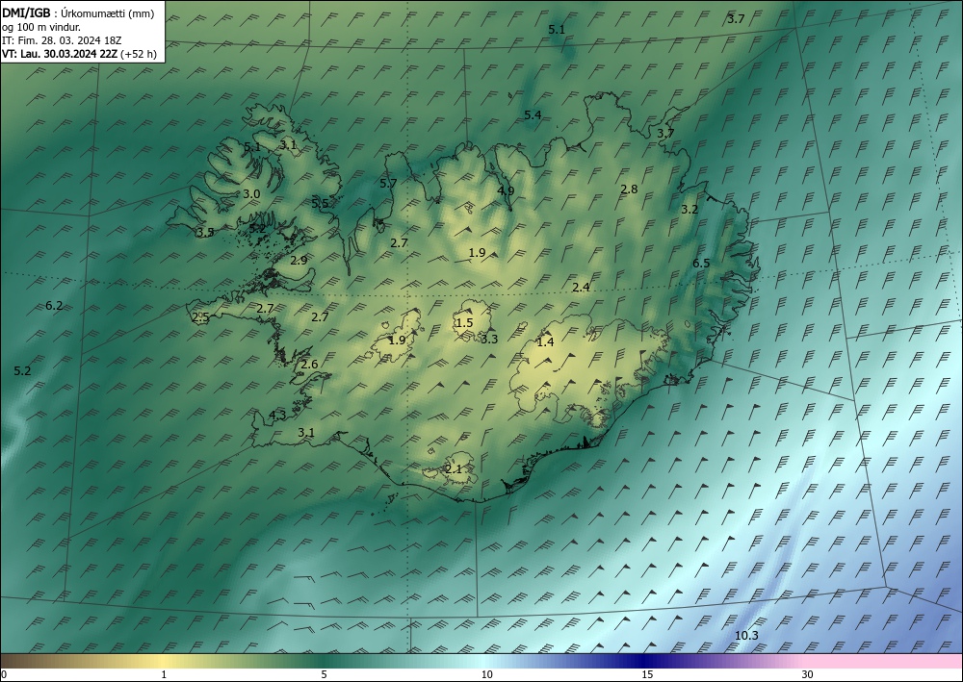Select the 5.5 precipitation label
The width and height of the screenshot is (963, 682).
click(x=320, y=204)
